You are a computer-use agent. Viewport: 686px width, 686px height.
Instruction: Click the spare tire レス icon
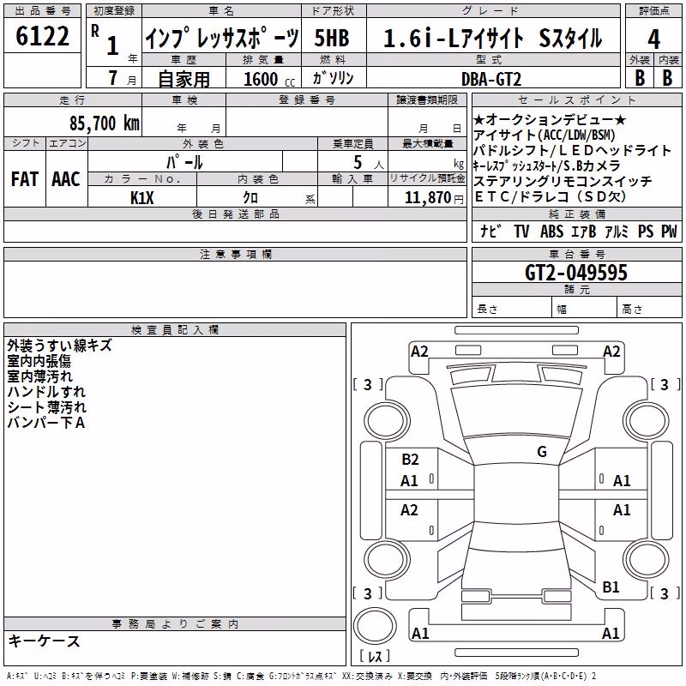[x=375, y=626]
